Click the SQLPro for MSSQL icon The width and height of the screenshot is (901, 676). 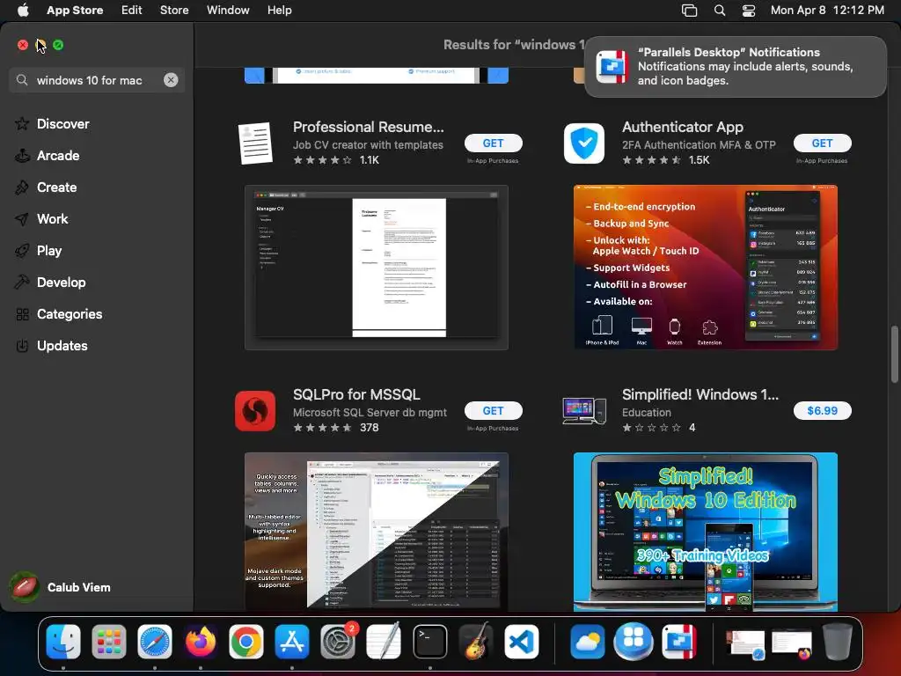click(255, 411)
